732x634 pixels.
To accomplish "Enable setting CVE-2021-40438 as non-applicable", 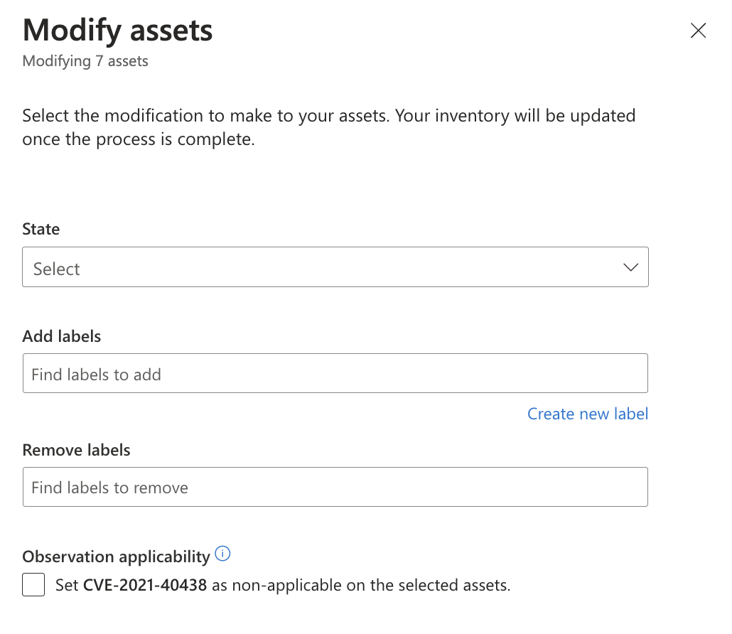I will tap(33, 584).
